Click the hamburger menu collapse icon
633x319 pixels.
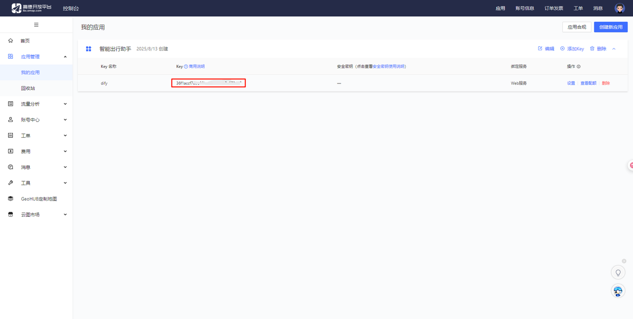[36, 25]
